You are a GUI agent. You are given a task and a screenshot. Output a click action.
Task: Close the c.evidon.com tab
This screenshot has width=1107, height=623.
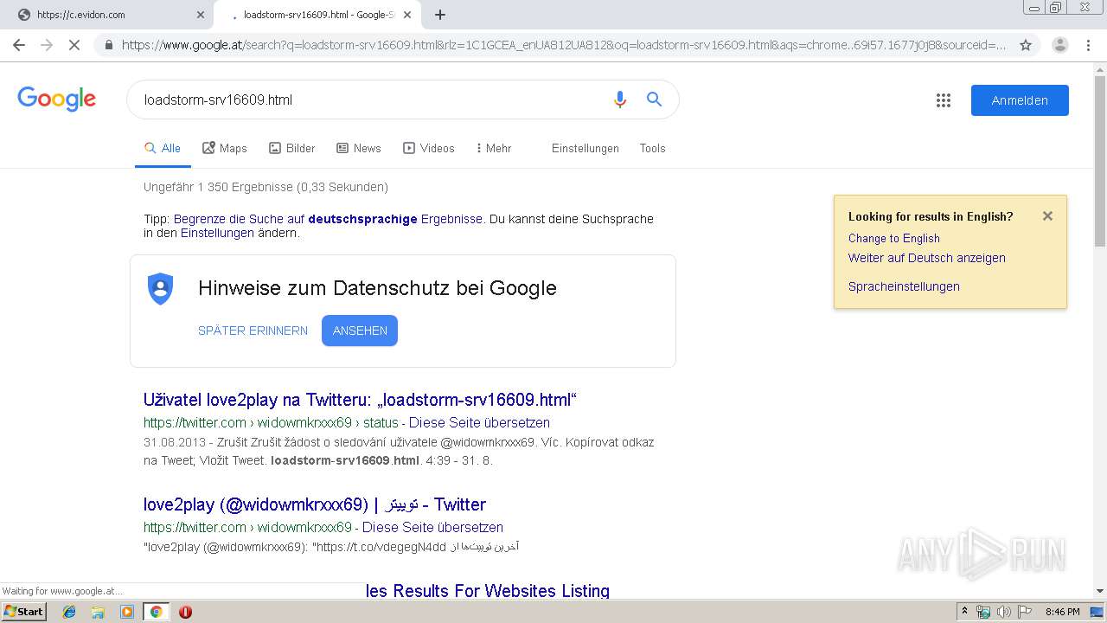pos(201,15)
